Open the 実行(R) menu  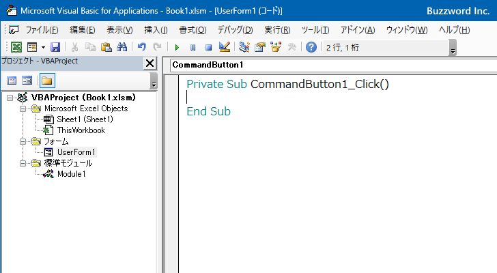pos(277,30)
